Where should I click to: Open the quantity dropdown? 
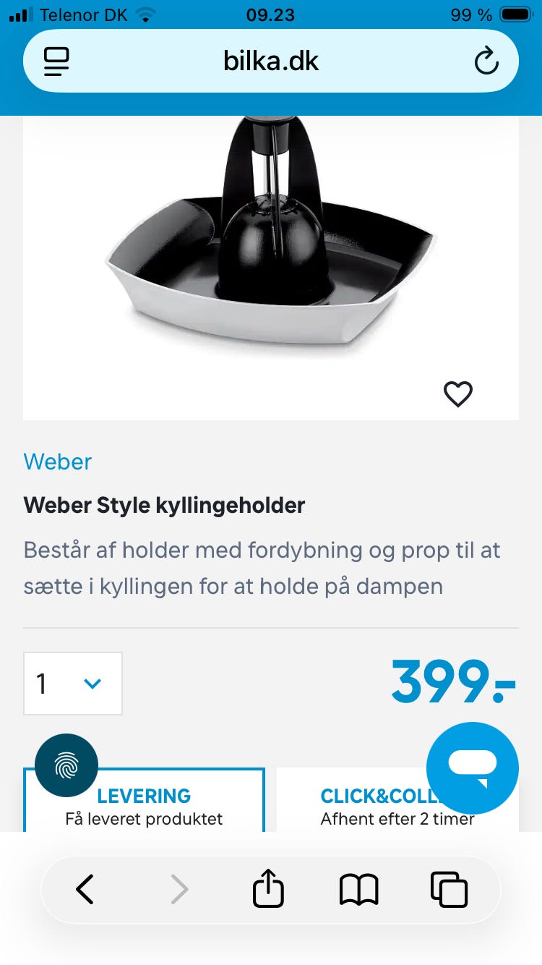click(73, 684)
